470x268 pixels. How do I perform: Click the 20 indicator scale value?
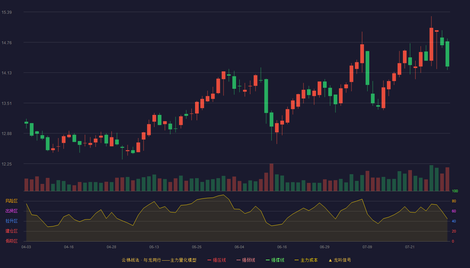click(x=454, y=231)
